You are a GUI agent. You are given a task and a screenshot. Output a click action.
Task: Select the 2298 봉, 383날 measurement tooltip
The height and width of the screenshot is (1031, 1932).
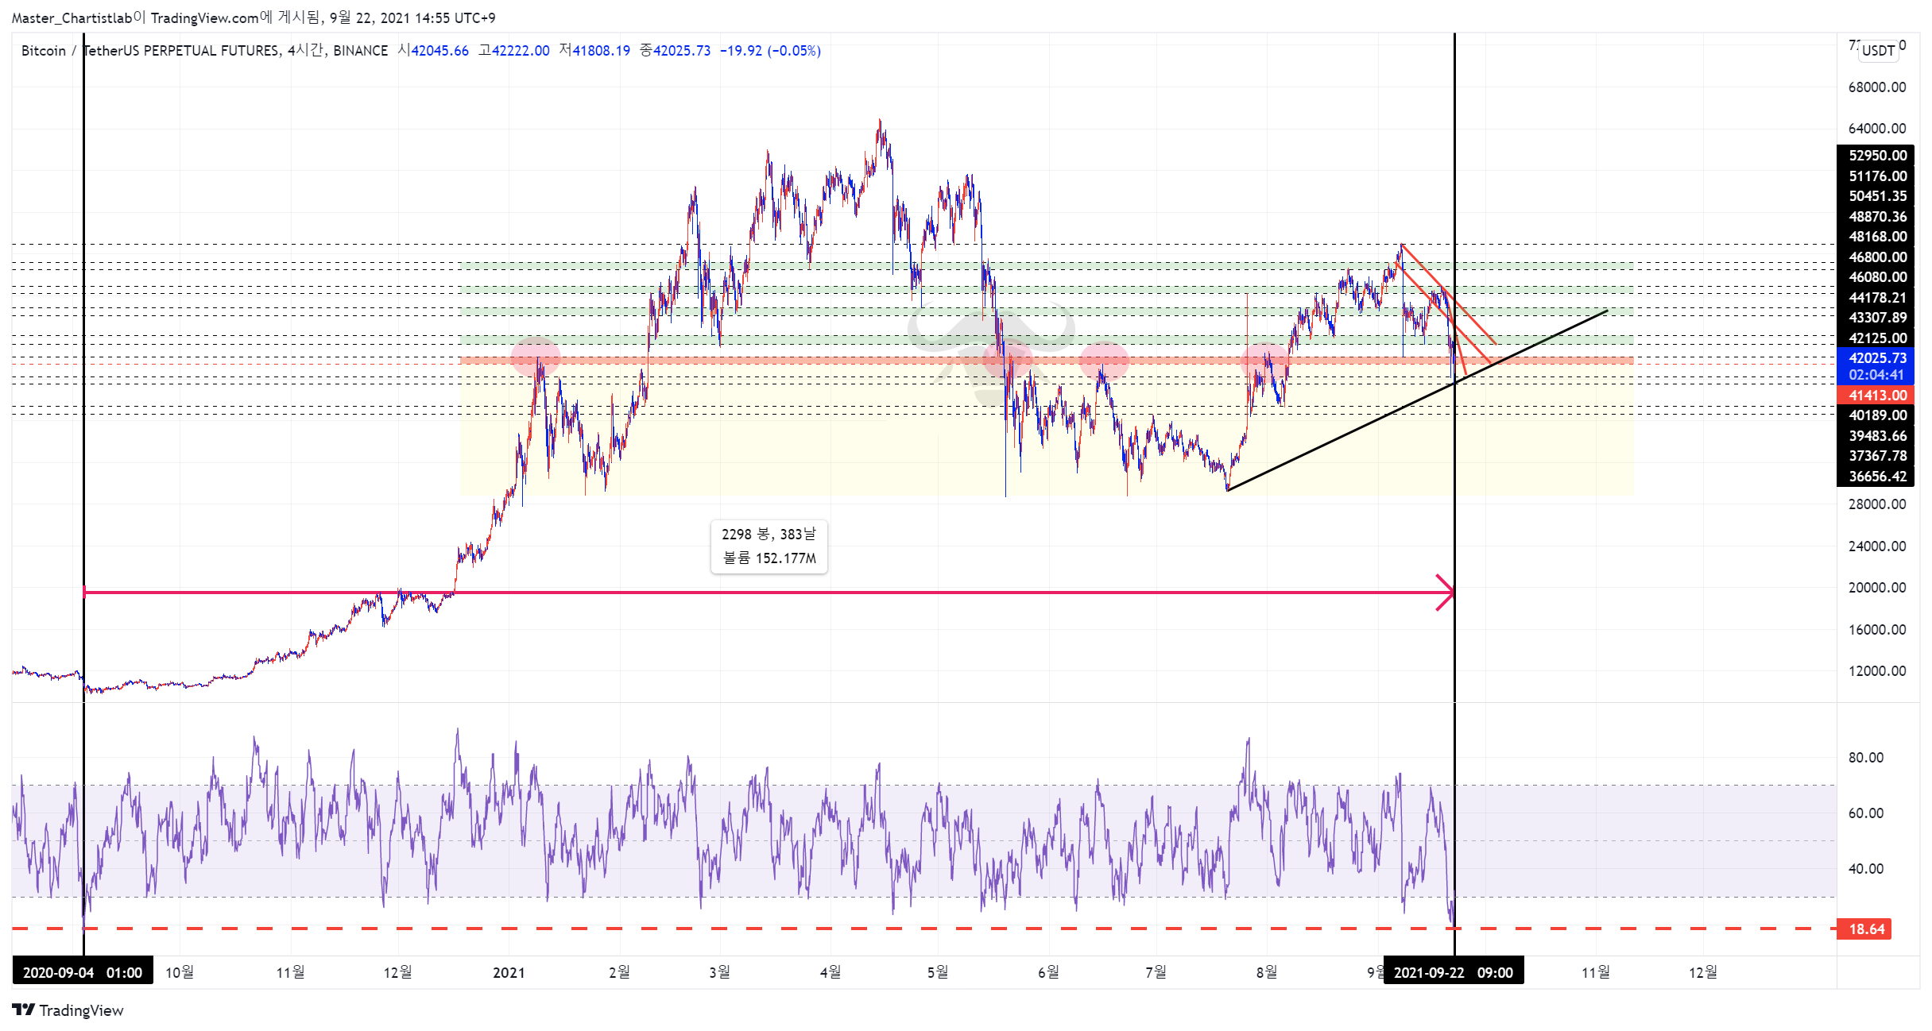tap(769, 546)
